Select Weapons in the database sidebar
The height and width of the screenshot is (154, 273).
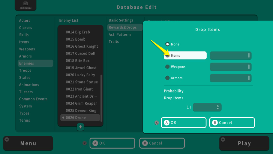coord(27,49)
